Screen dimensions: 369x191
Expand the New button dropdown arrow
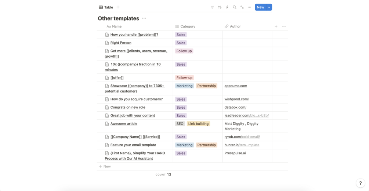[x=269, y=7]
